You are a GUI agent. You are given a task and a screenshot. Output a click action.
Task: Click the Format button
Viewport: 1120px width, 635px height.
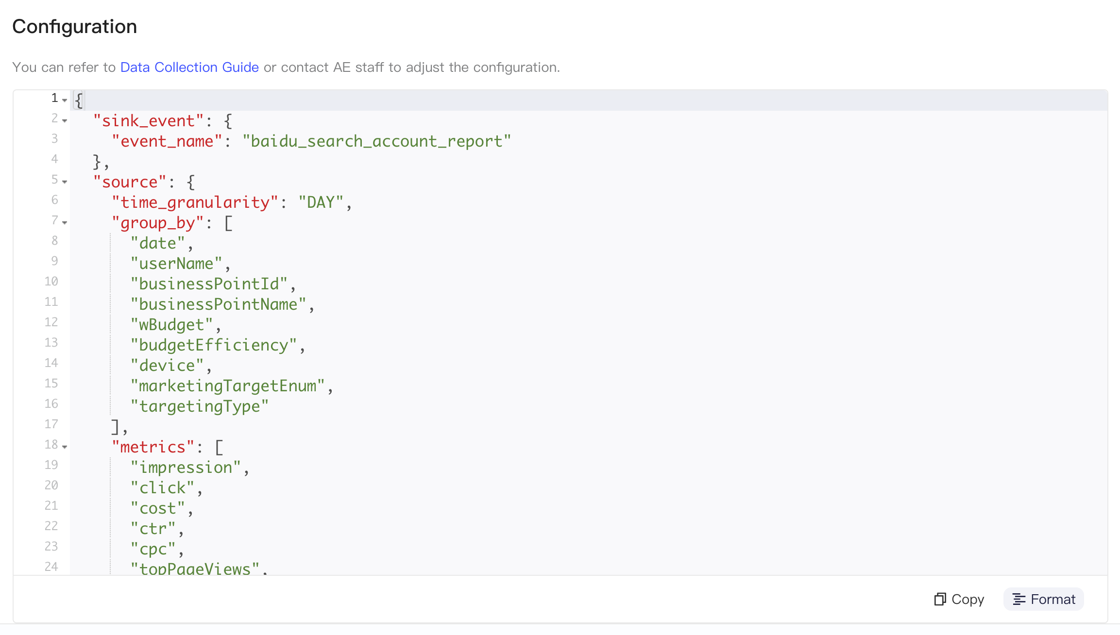pos(1044,599)
